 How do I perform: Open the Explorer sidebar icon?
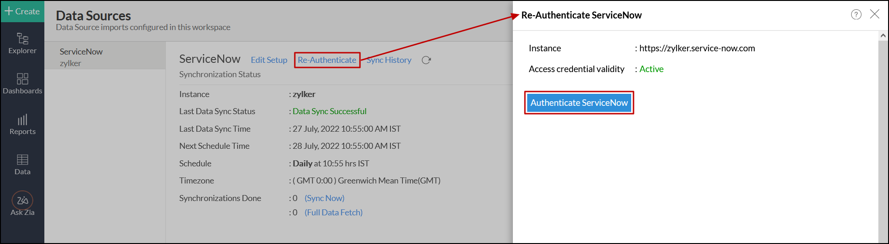click(x=22, y=43)
